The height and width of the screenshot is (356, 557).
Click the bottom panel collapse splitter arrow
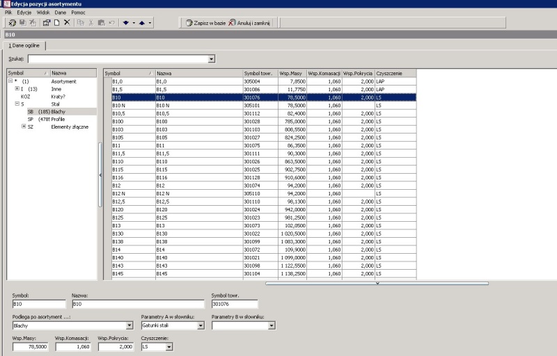click(x=377, y=283)
